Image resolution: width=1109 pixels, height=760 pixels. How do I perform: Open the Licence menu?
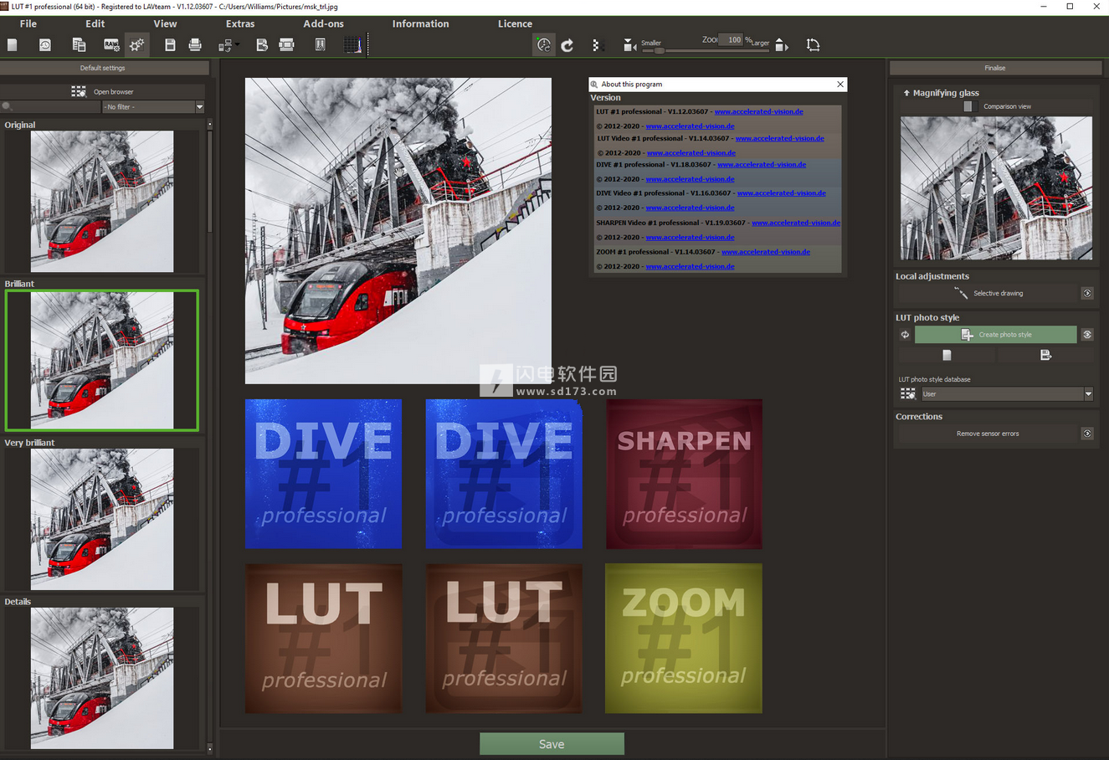click(515, 23)
